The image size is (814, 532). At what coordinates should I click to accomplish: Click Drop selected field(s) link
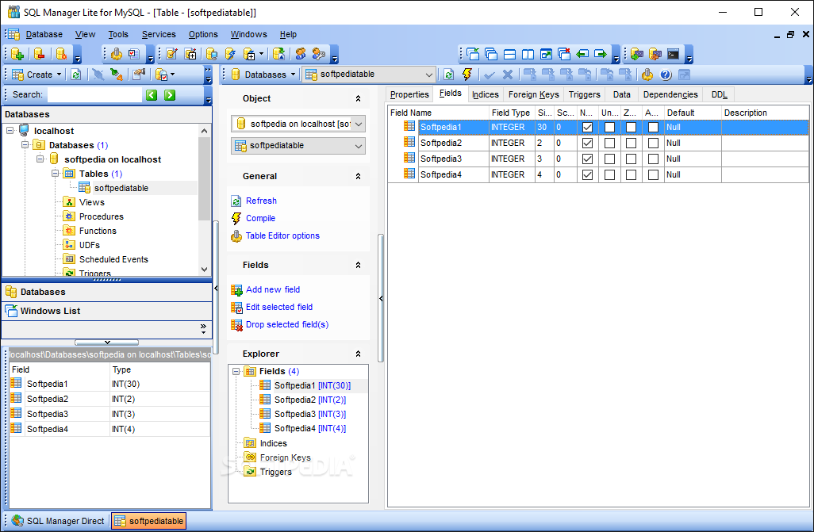(287, 324)
